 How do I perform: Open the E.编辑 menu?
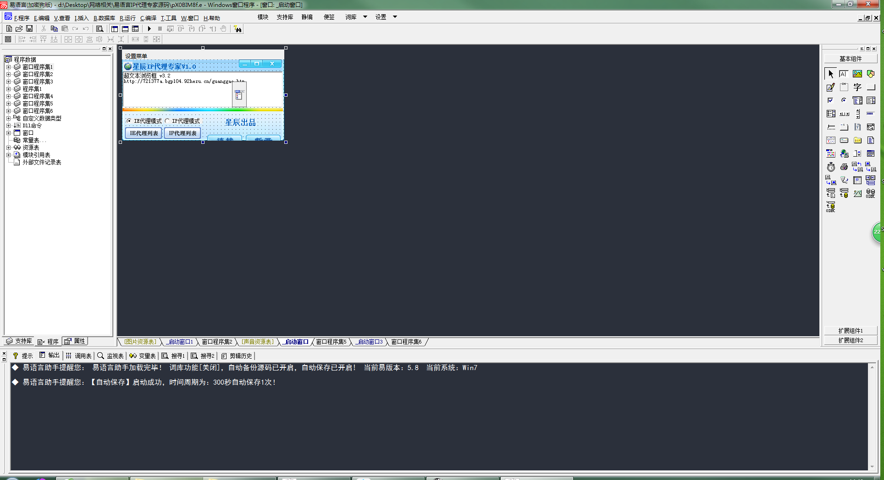click(x=42, y=18)
